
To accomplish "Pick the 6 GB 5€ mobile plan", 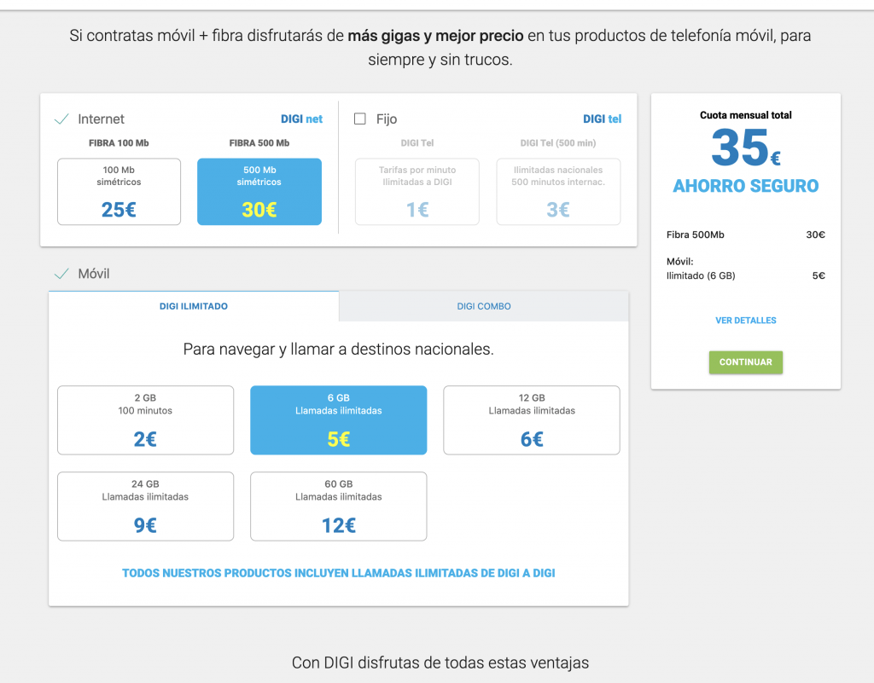I will 338,420.
